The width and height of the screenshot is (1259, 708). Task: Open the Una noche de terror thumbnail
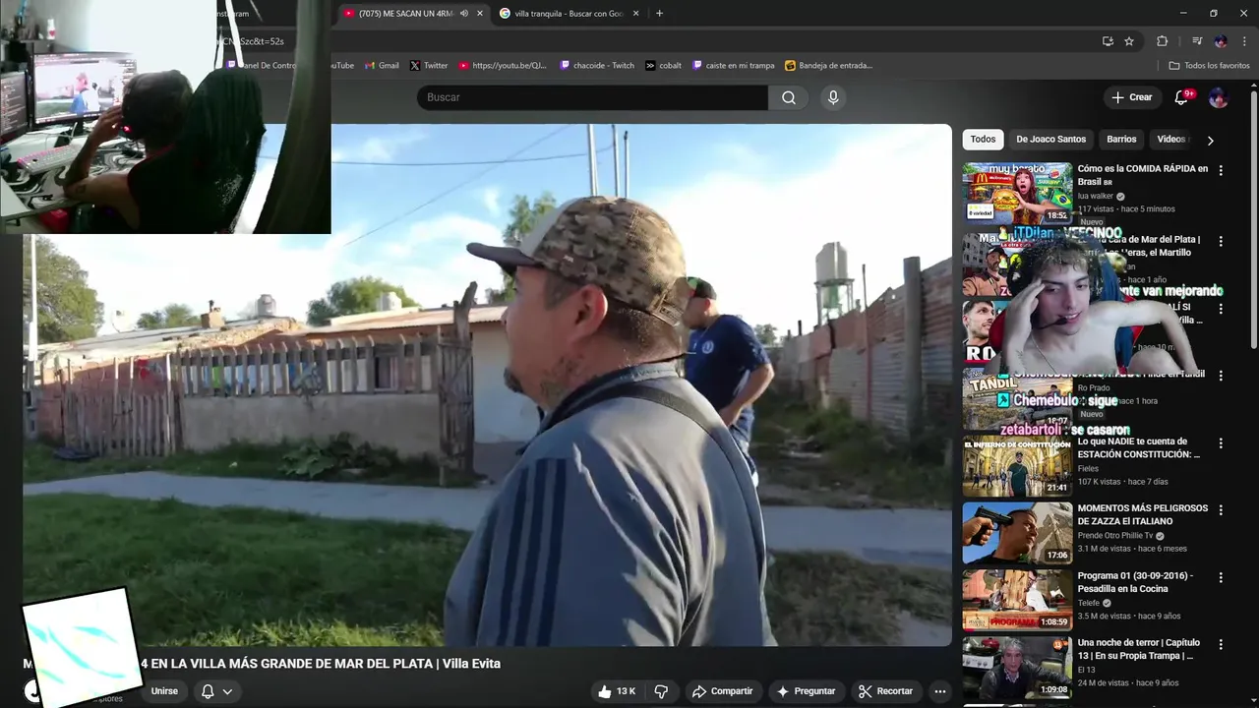click(1017, 667)
